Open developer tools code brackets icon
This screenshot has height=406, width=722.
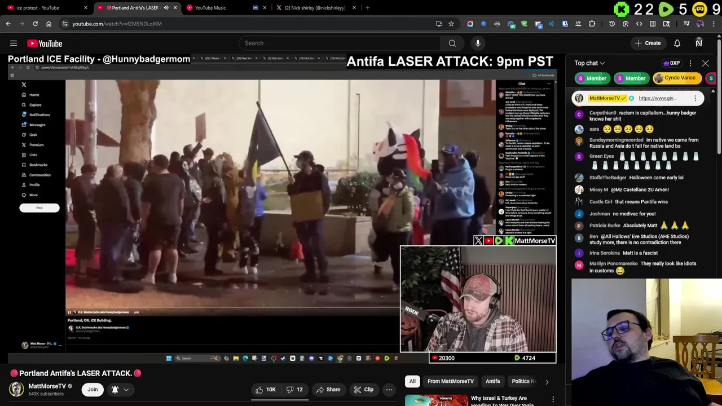639,24
